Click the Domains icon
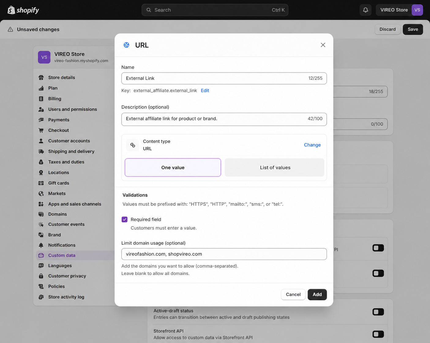The width and height of the screenshot is (430, 343). tap(41, 214)
